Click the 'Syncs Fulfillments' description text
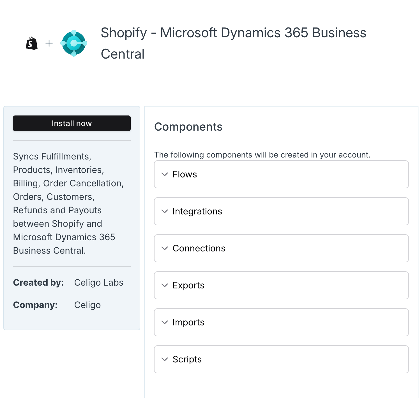 [x=68, y=203]
